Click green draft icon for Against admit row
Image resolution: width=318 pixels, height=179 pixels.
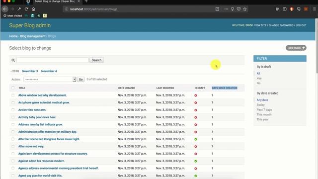click(196, 161)
